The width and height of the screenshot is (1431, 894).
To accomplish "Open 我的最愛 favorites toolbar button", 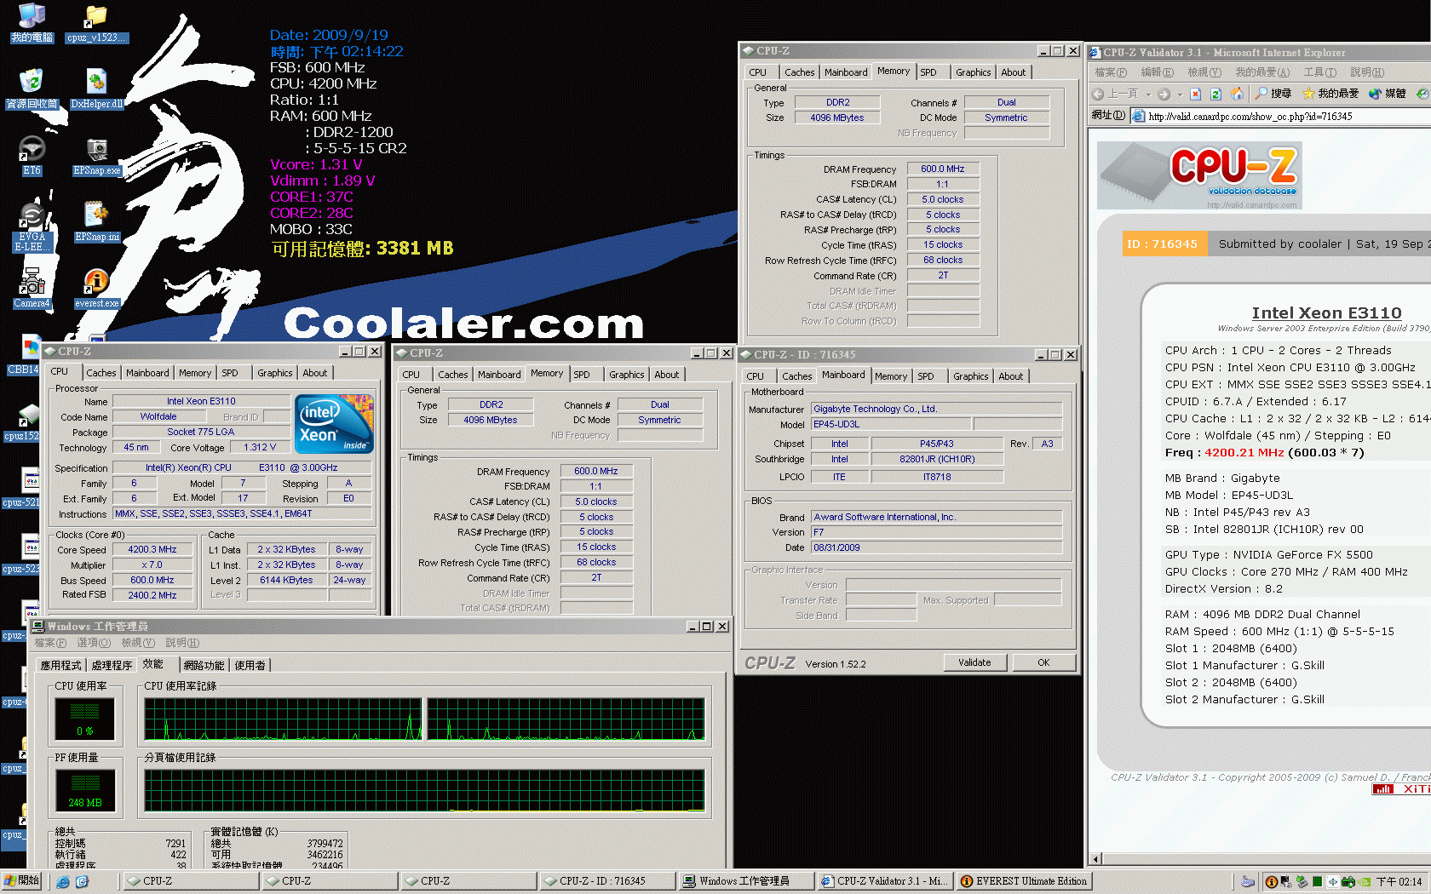I will click(1330, 94).
